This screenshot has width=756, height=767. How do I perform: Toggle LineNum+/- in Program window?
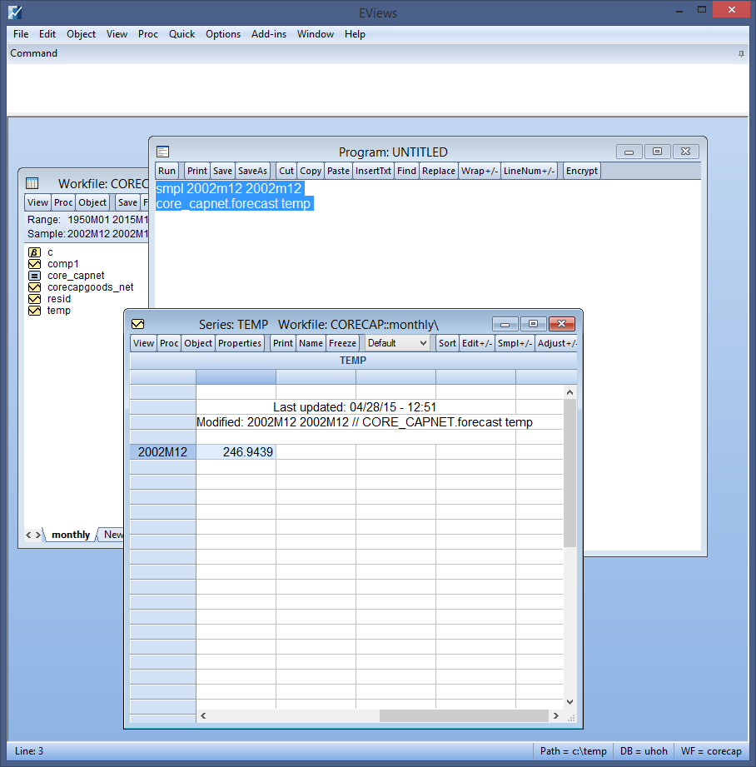529,171
